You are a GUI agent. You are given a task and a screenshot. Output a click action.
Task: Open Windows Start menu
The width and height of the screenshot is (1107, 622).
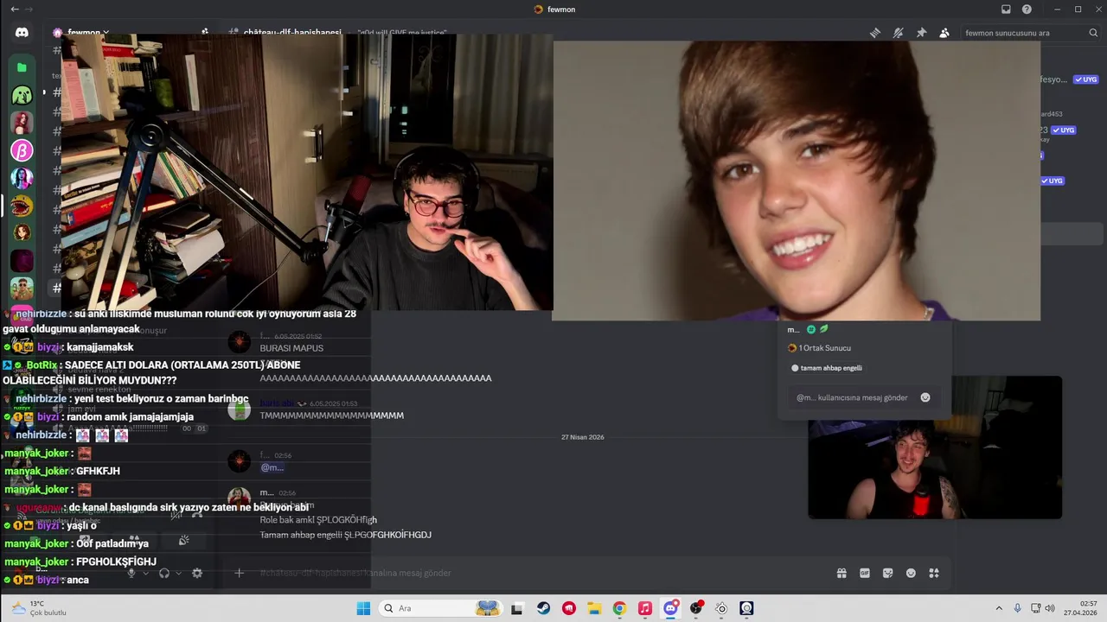pyautogui.click(x=363, y=608)
